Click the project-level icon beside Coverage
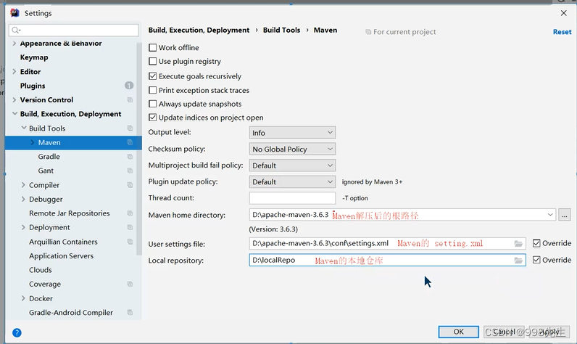This screenshot has width=577, height=344. pyautogui.click(x=130, y=284)
